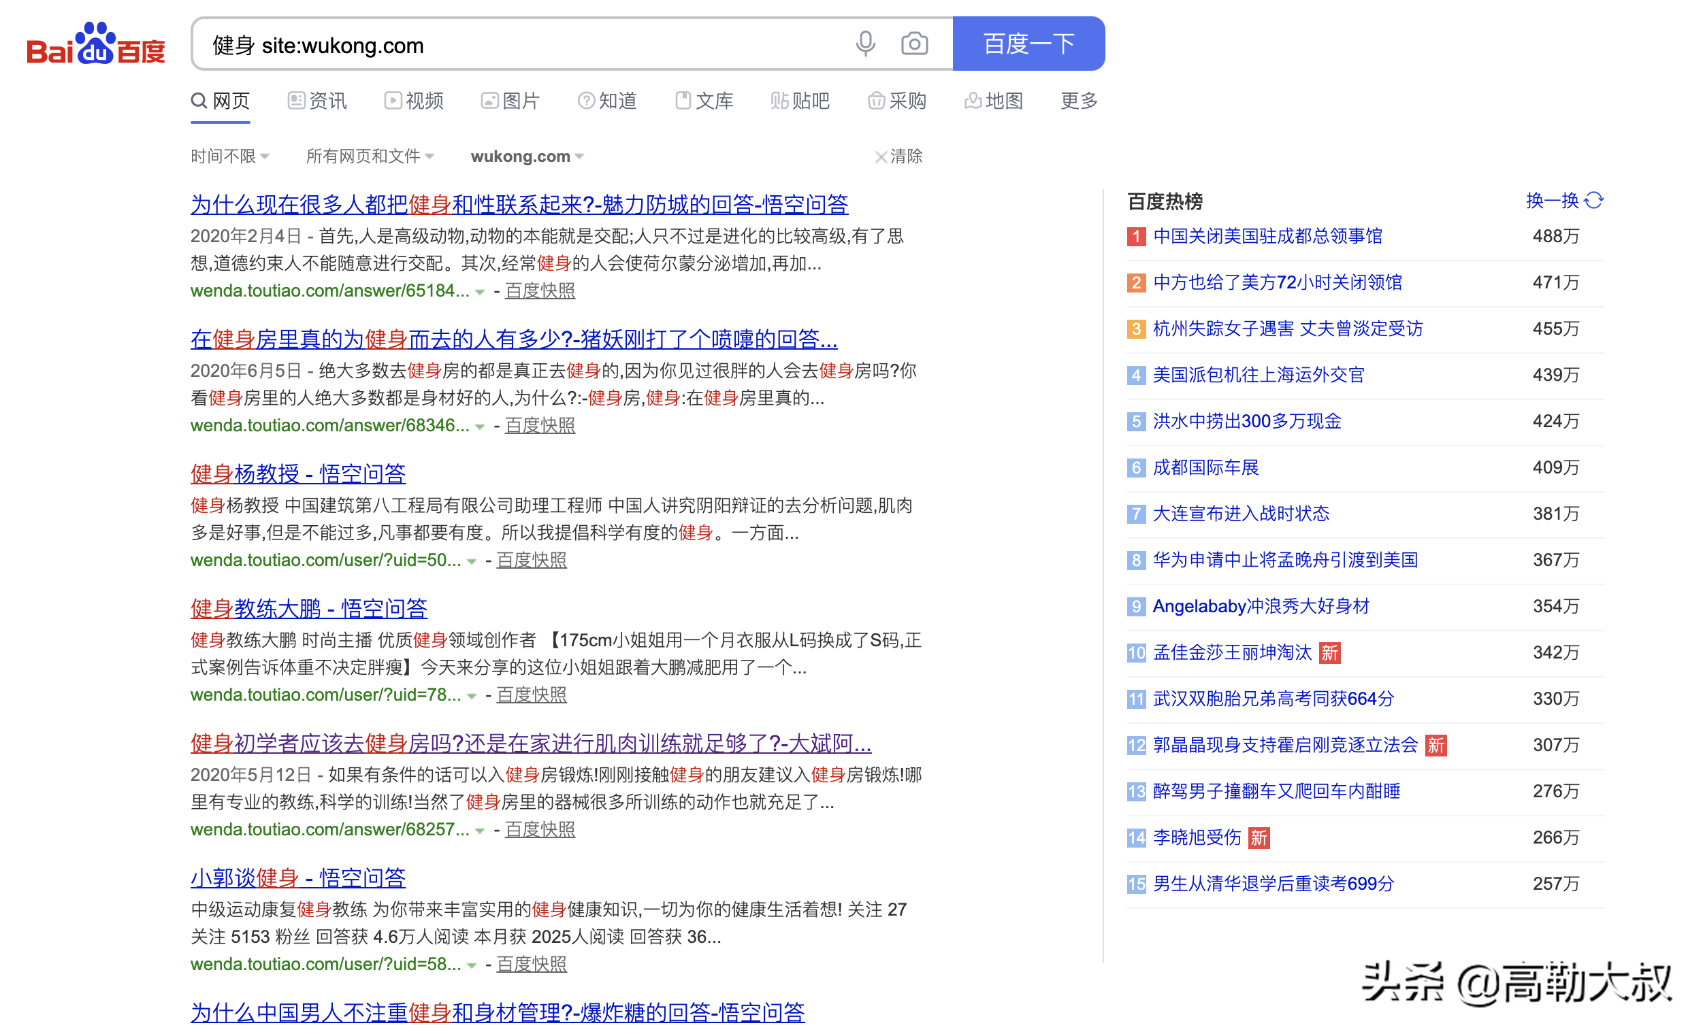The image size is (1703, 1034).
Task: Open 百度快照 for uid=50 result
Action: 532,560
